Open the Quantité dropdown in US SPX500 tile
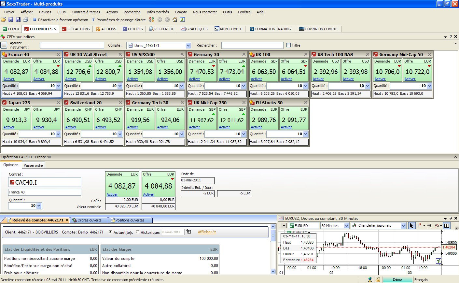 182,86
